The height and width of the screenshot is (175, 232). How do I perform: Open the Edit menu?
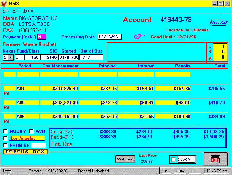click(16, 11)
